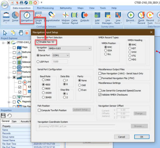Collapse the Sub-bottom tree node

point(9,77)
